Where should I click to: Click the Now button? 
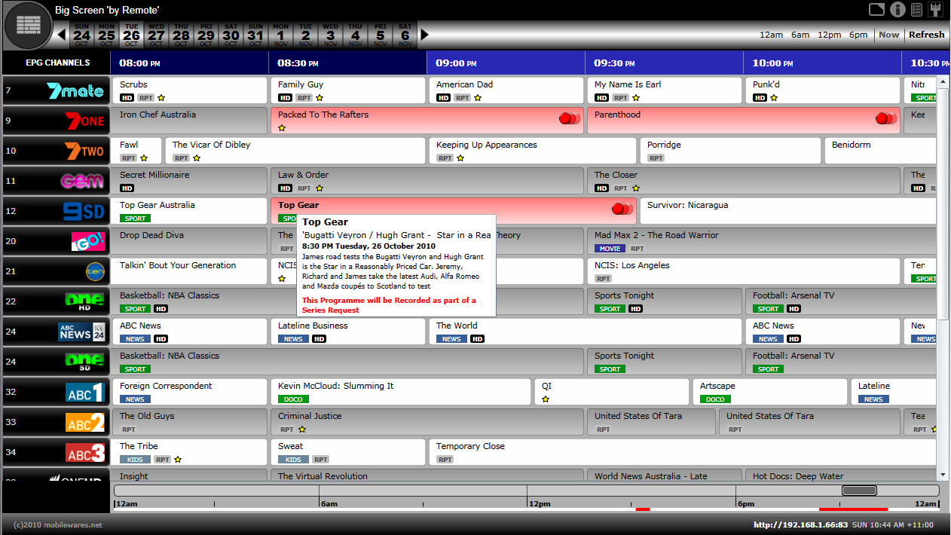pos(889,35)
